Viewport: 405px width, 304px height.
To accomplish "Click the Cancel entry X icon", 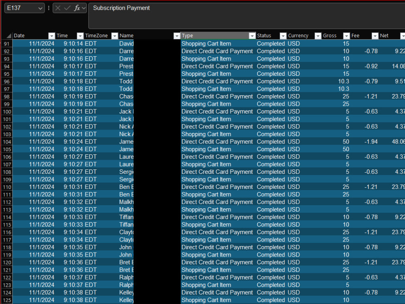I will coord(58,8).
